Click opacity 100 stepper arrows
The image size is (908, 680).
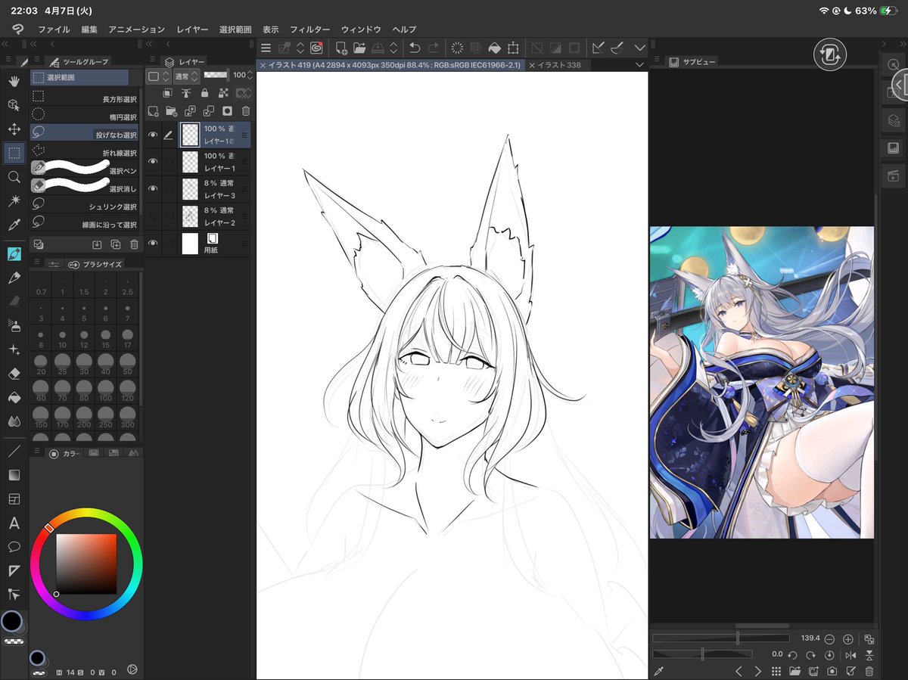251,76
